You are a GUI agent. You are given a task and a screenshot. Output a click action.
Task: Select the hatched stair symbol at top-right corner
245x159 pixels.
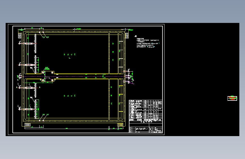pos(127,36)
